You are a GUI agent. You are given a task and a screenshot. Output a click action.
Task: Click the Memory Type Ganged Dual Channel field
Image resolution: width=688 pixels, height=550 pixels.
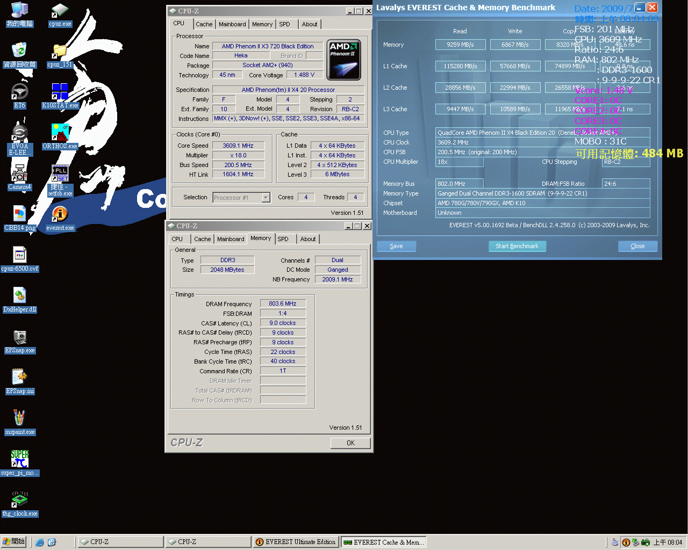point(542,193)
